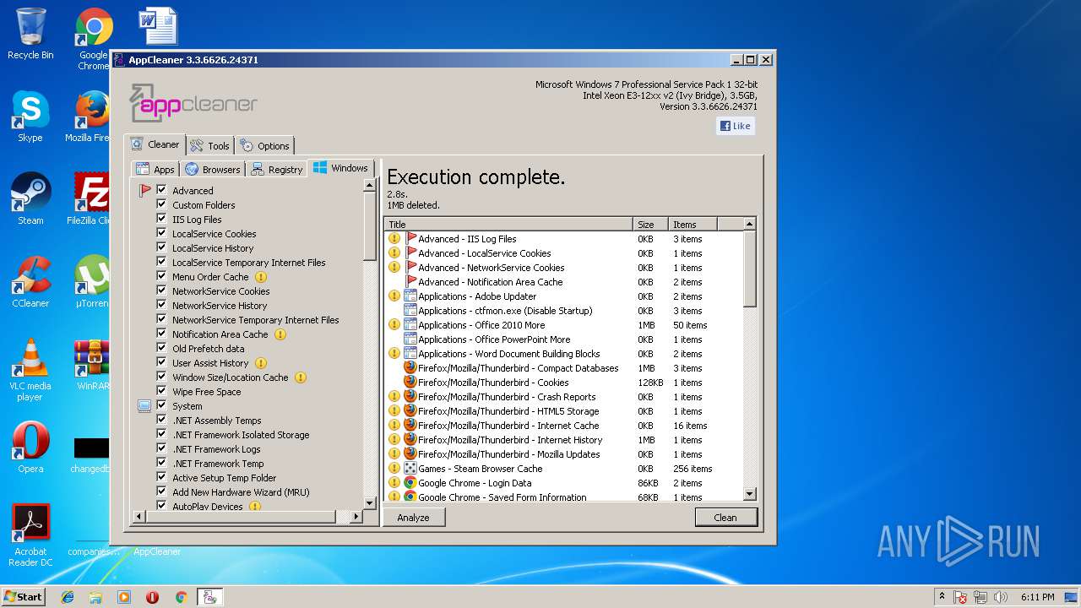Click the flag icon on IIS Log Files result
Image resolution: width=1081 pixels, height=608 pixels.
pos(411,239)
